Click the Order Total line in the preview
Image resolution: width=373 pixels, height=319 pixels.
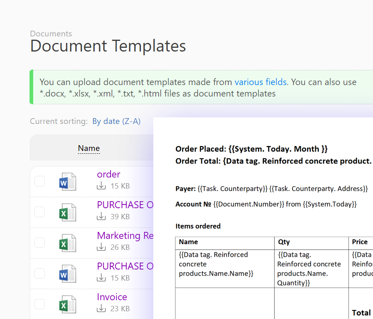click(x=274, y=161)
